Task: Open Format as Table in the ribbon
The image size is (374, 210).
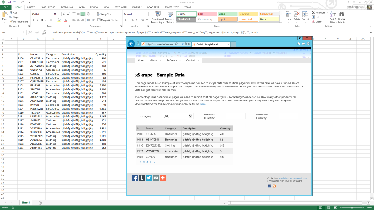Action: pos(170,17)
